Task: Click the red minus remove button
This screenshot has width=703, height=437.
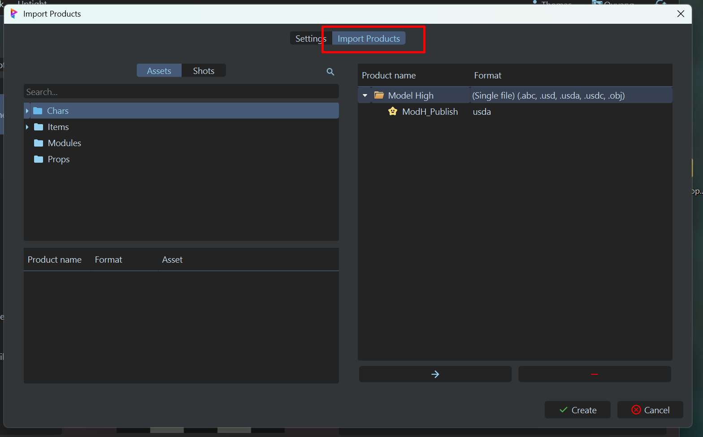Action: (595, 374)
